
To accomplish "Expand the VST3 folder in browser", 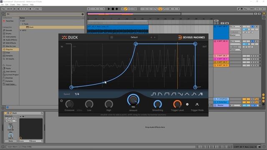I will tap(21, 30).
